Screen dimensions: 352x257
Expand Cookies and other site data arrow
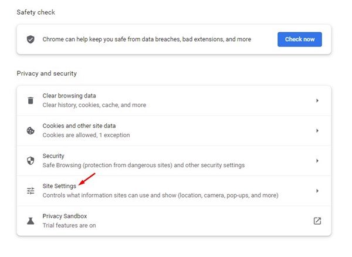pyautogui.click(x=317, y=131)
